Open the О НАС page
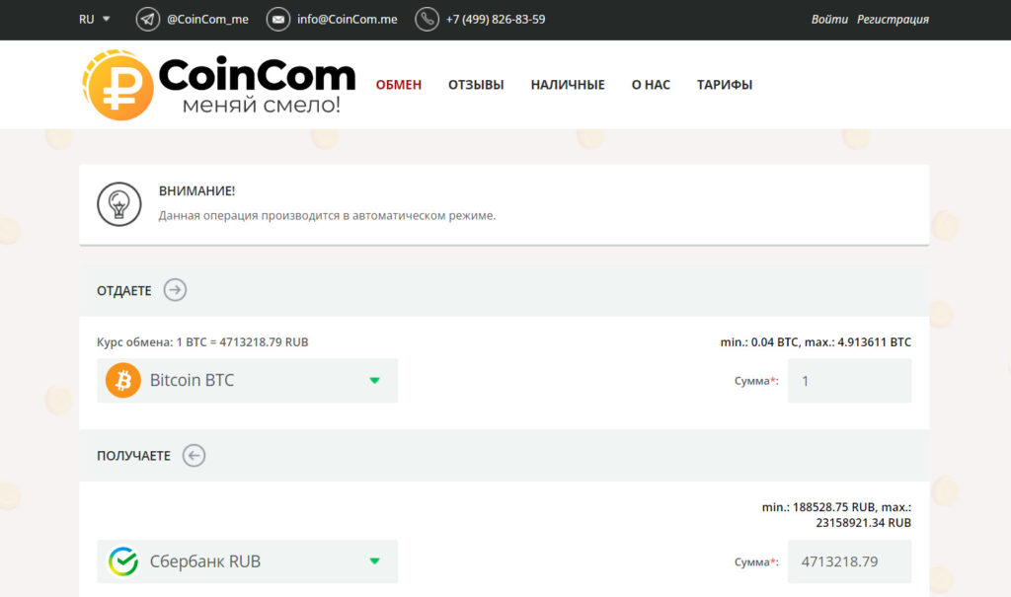Screen dimensions: 1011x597 pos(651,85)
